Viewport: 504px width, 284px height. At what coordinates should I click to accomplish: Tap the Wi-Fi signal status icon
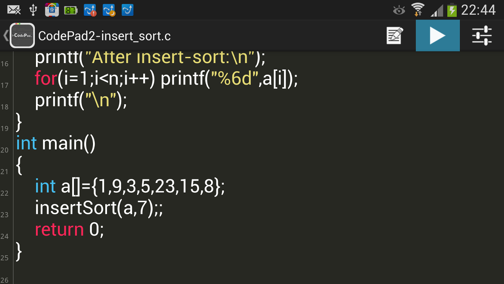click(418, 9)
